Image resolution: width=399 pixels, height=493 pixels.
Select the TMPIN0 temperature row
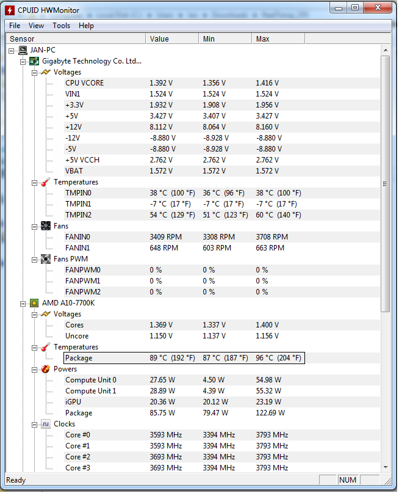[x=222, y=193]
